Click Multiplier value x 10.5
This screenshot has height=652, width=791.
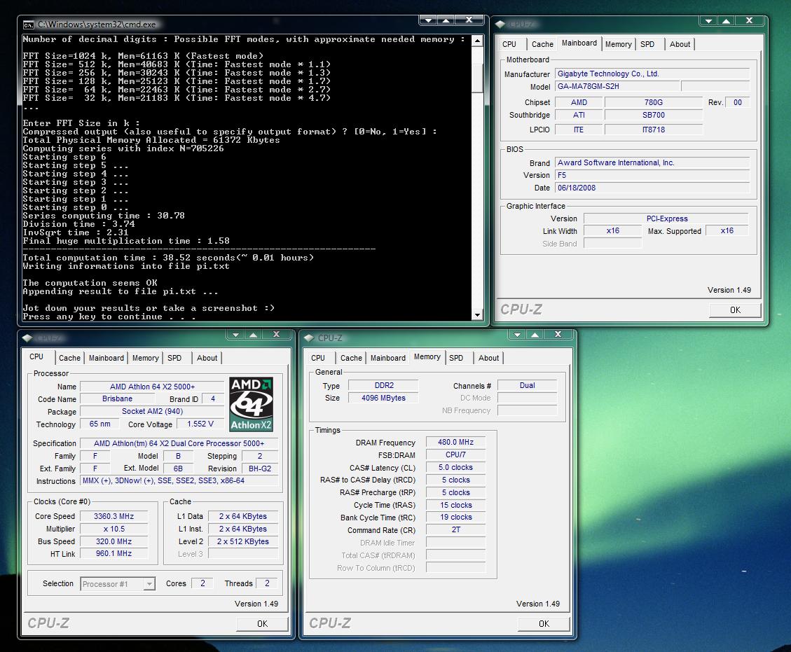(114, 529)
